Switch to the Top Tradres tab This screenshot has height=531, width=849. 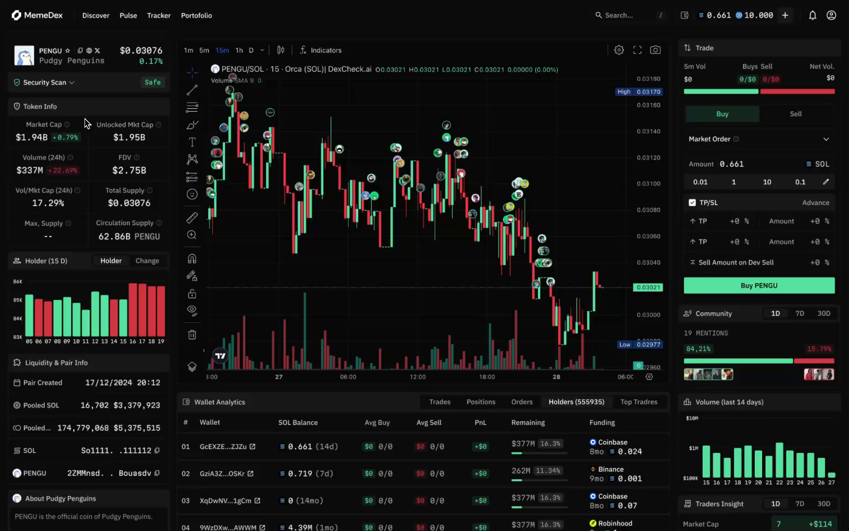(x=639, y=402)
